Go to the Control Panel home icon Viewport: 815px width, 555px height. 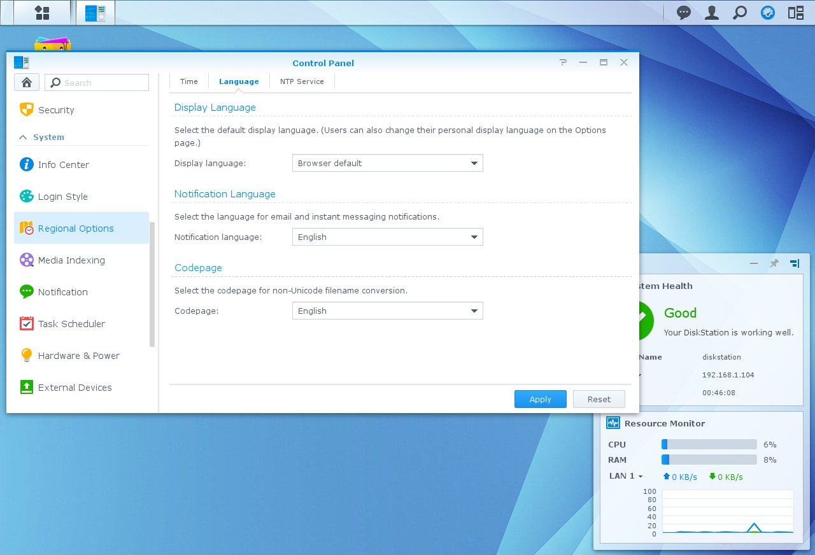pyautogui.click(x=27, y=82)
